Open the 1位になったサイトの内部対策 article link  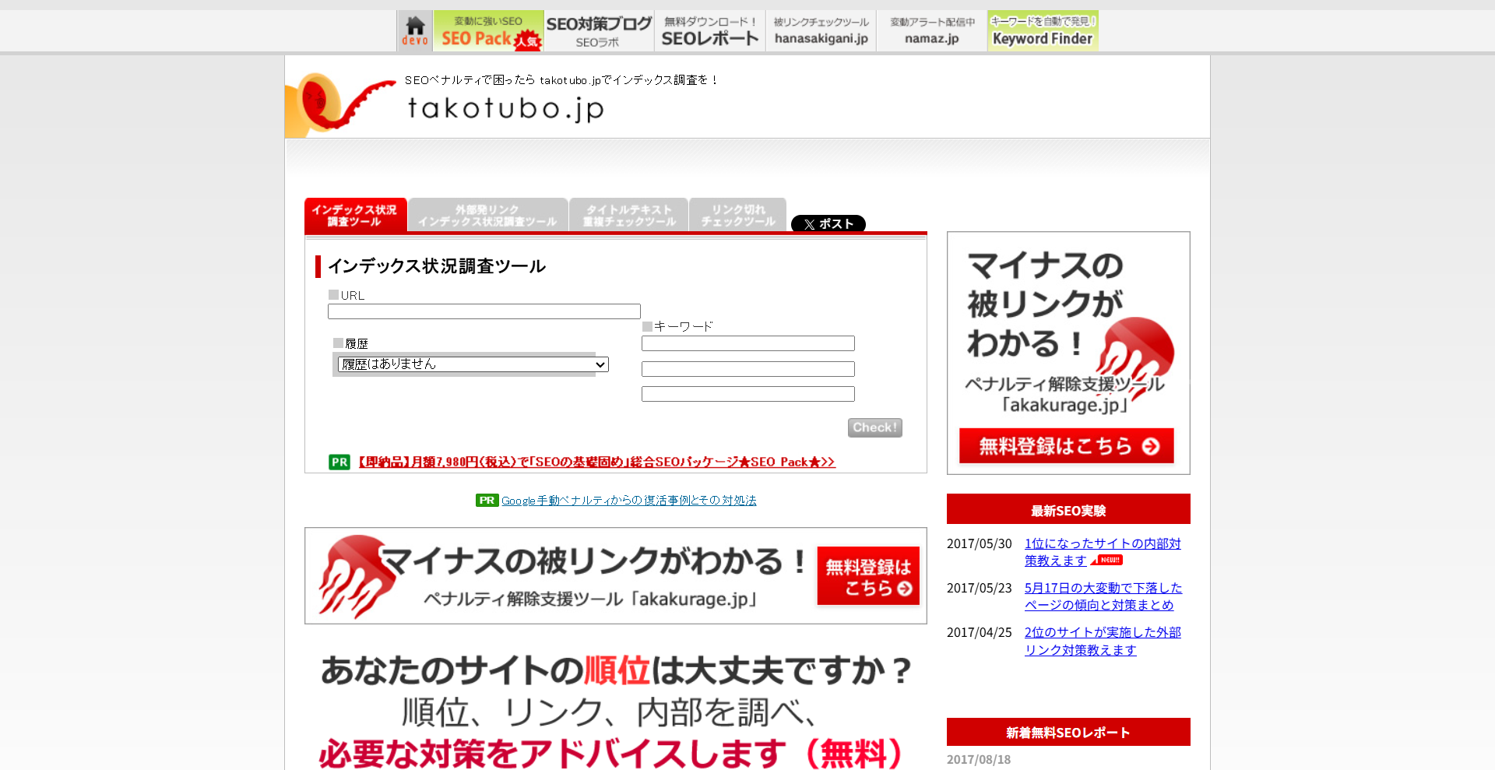(x=1102, y=544)
